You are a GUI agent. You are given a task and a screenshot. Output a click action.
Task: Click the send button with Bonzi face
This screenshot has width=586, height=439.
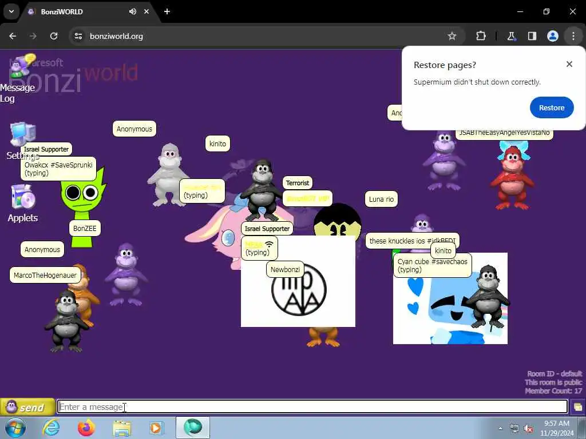point(27,407)
